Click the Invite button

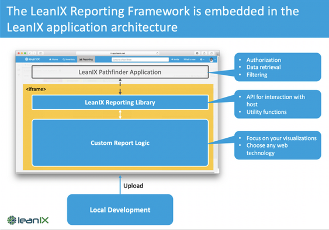pos(175,60)
